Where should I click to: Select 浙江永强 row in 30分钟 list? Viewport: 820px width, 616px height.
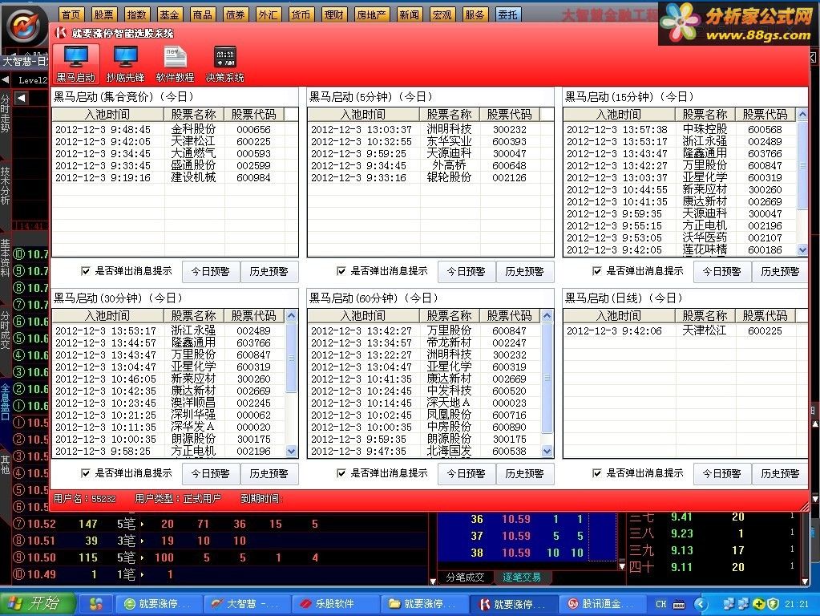[x=168, y=330]
